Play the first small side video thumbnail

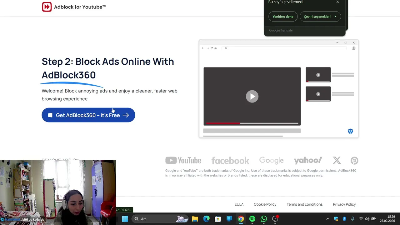pos(318,75)
